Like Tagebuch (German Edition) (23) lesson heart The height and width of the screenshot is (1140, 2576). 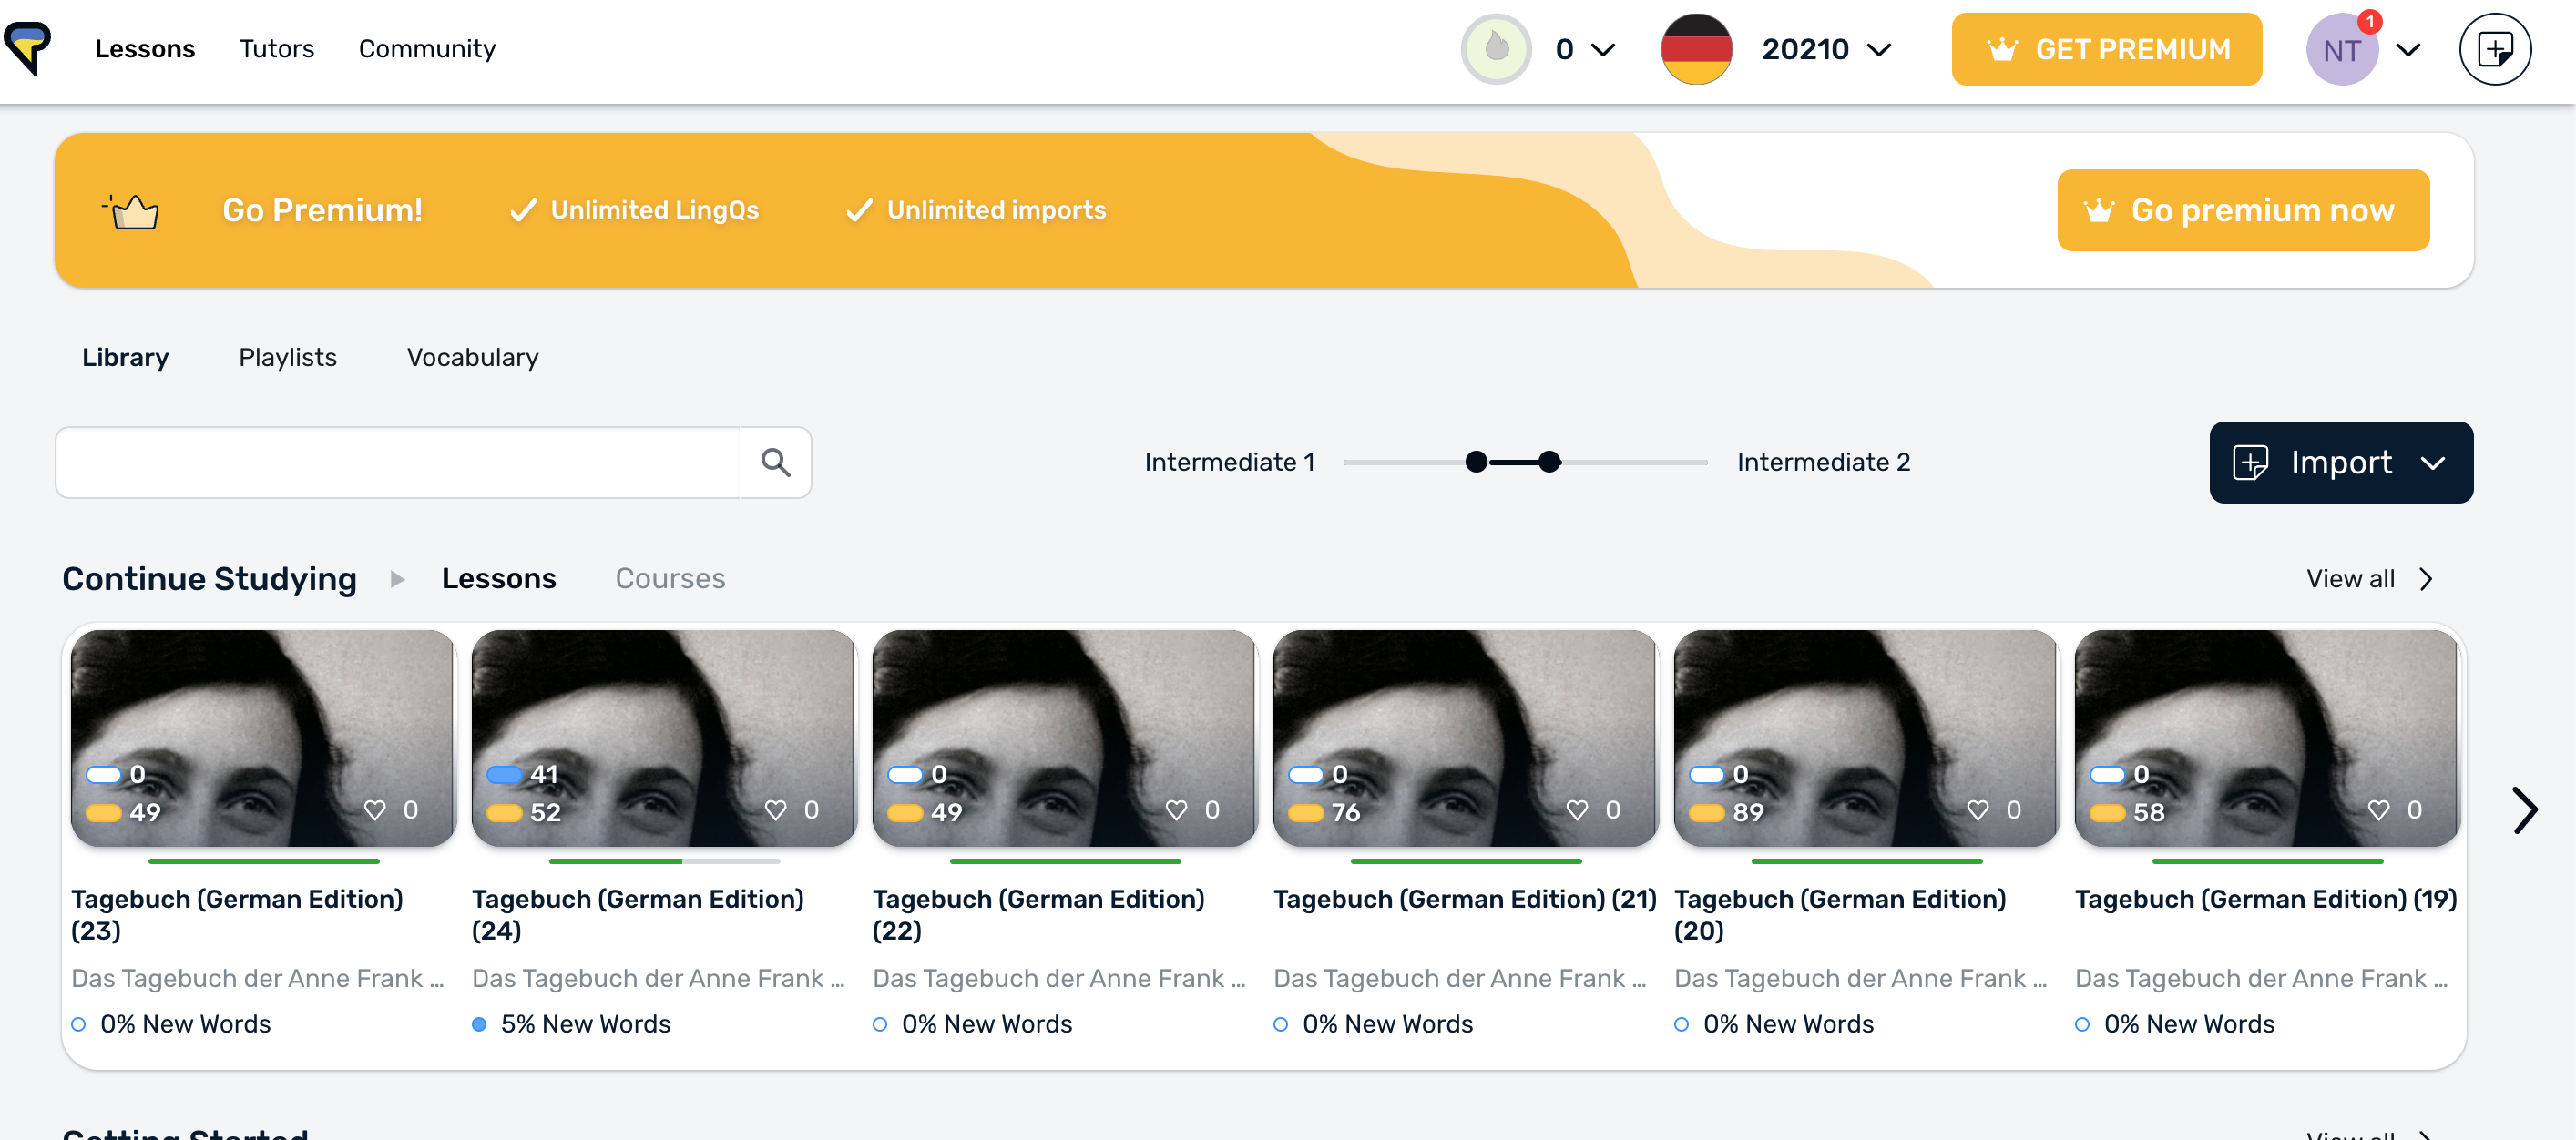[375, 809]
